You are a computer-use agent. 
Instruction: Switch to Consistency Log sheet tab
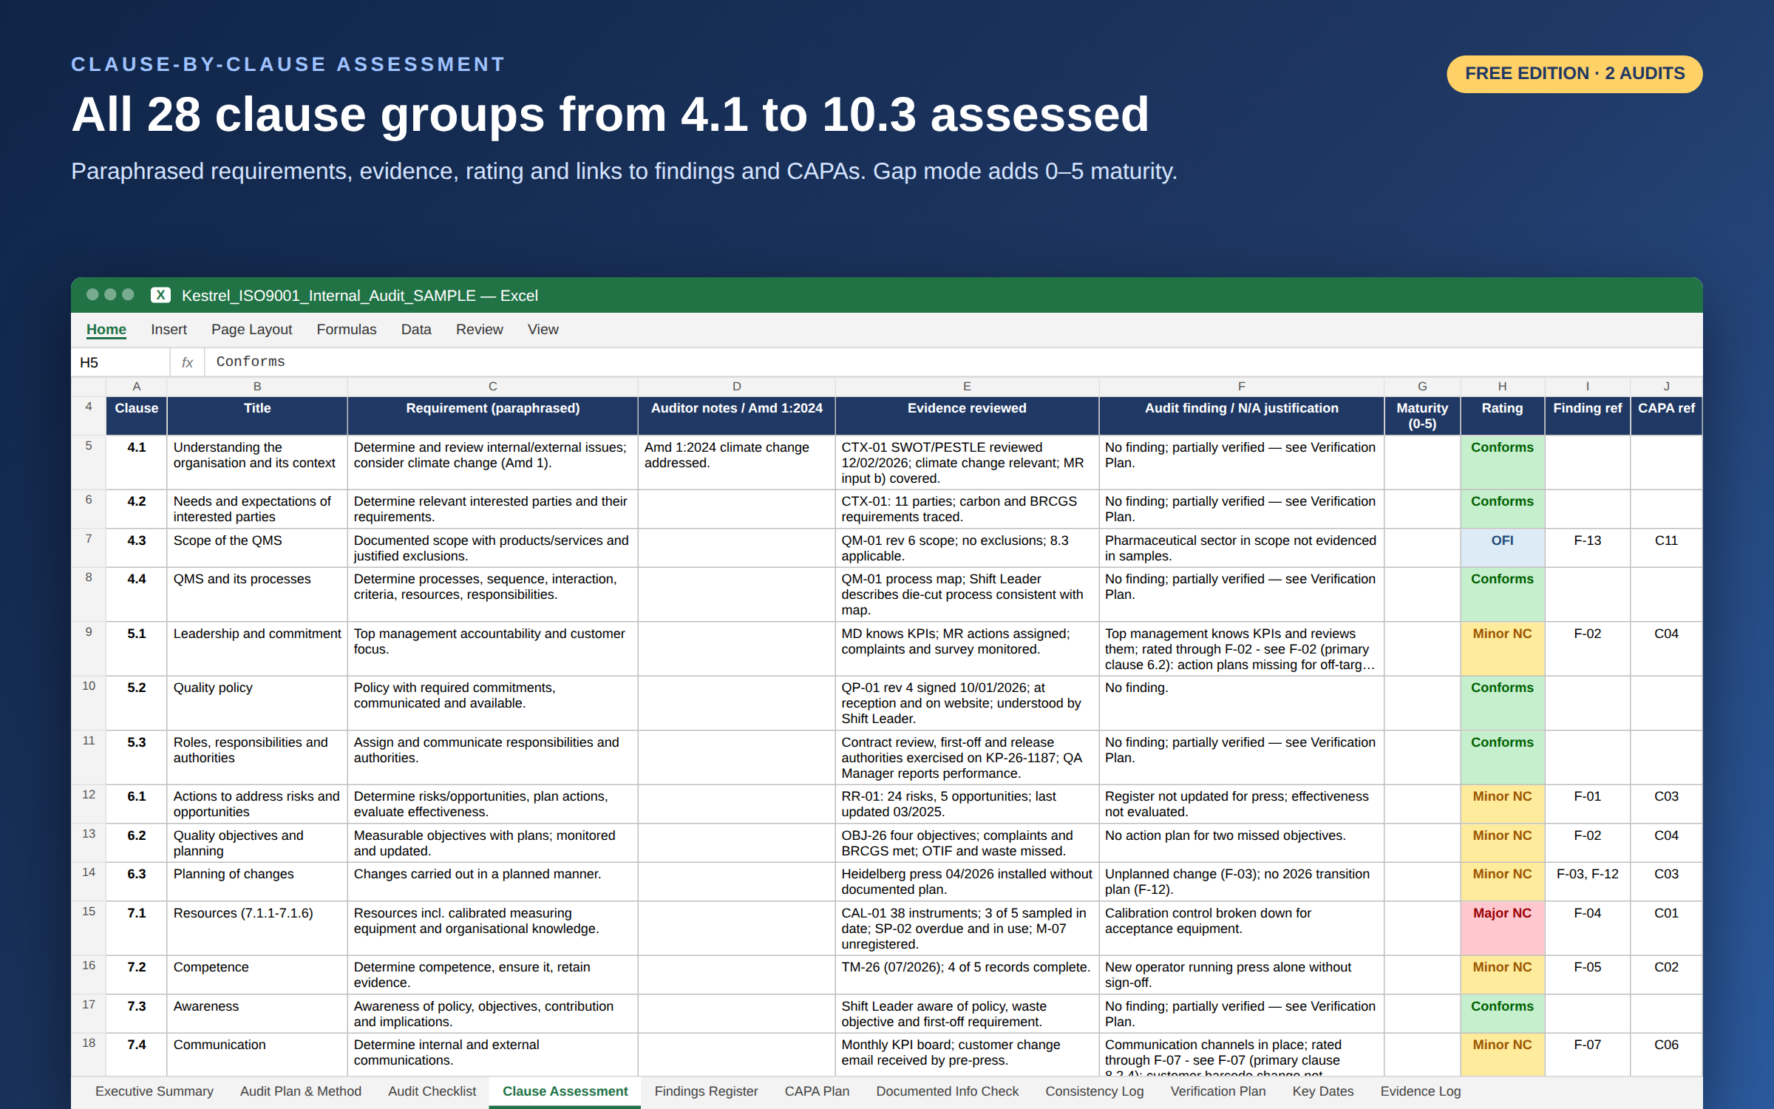pyautogui.click(x=1095, y=1091)
